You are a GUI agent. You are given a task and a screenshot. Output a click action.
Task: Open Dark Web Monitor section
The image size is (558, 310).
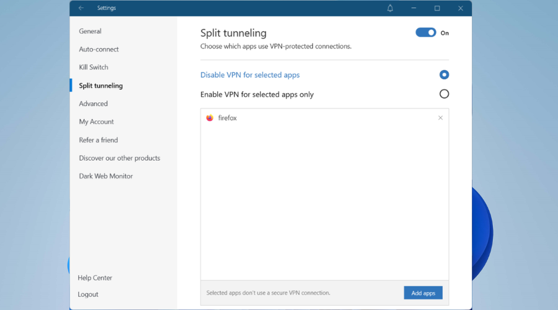click(105, 176)
